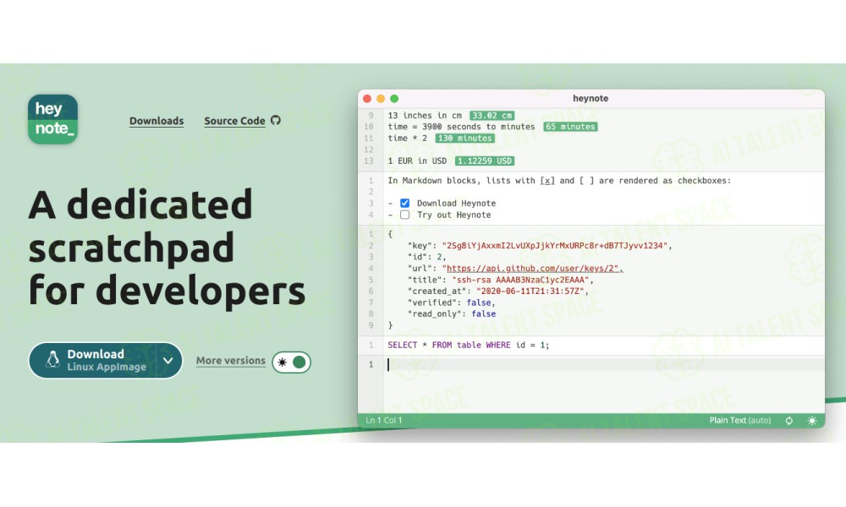
Task: Open the Downloads link
Action: coord(157,121)
